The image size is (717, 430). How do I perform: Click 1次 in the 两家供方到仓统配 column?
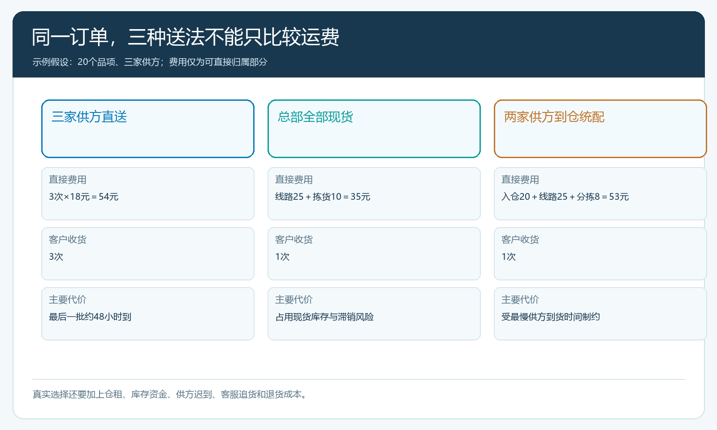pyautogui.click(x=509, y=257)
